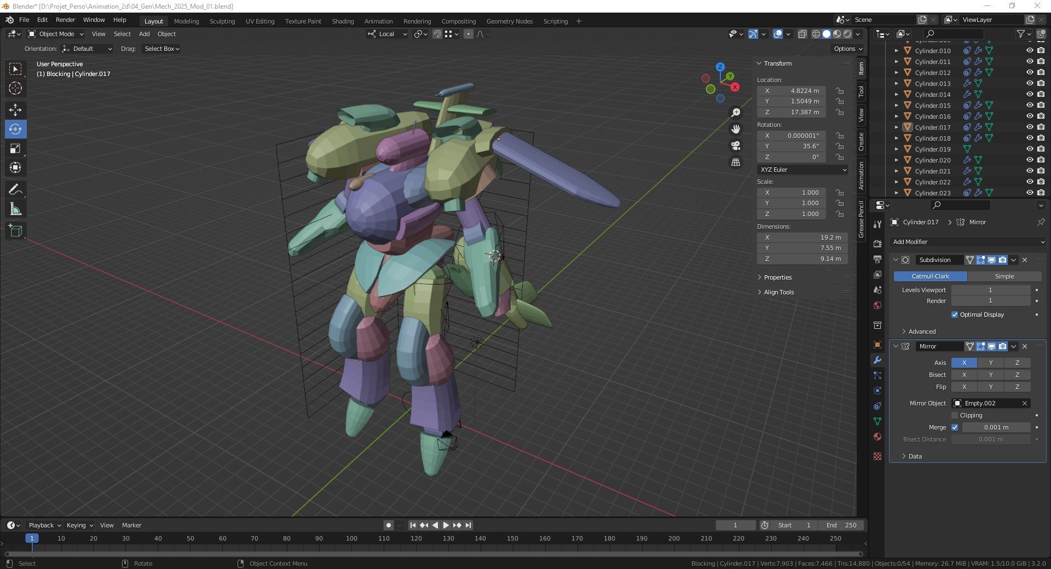Viewport: 1051px width, 569px height.
Task: Select the Add Cube tool
Action: [x=15, y=231]
